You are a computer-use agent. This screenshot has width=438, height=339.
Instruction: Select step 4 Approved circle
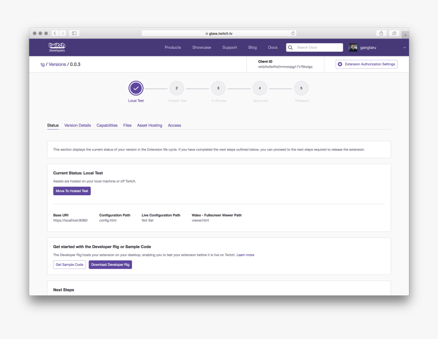(260, 88)
